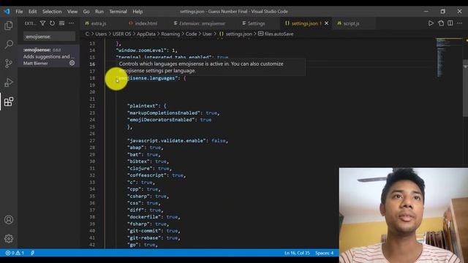The image size is (468, 263).
Task: Open editor more actions ellipsis
Action: [x=460, y=23]
